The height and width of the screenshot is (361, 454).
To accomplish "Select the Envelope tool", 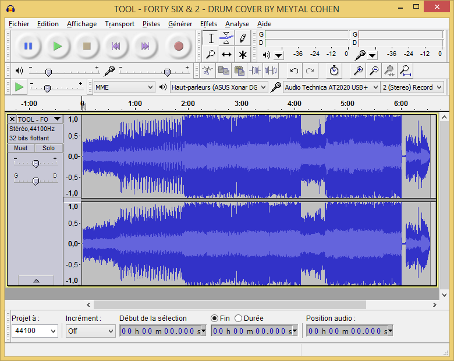I will click(x=226, y=38).
